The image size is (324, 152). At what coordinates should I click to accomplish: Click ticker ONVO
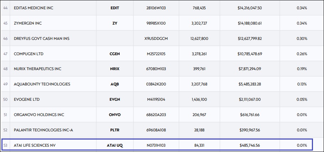click(115, 115)
